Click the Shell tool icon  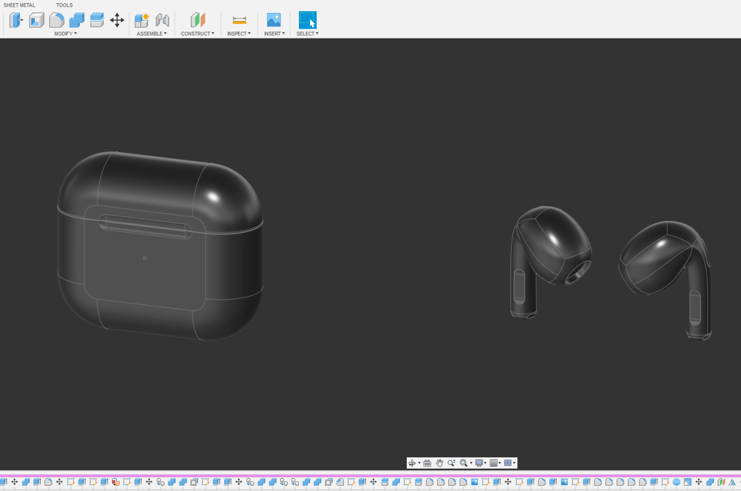coord(37,20)
